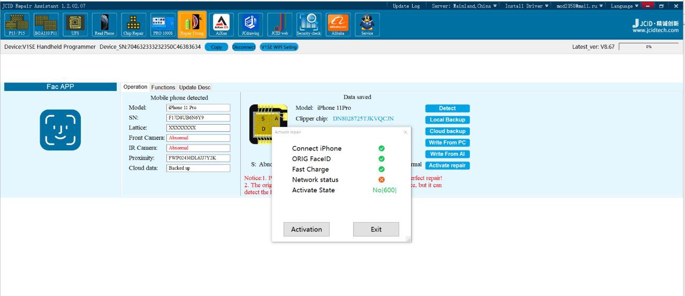Click the Activate repair button
This screenshot has height=296, width=685.
(x=447, y=165)
